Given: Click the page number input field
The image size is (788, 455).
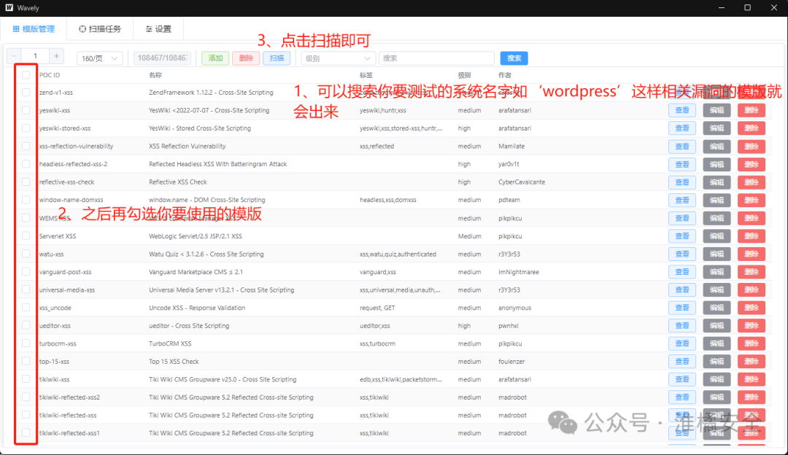Looking at the screenshot, I should [35, 55].
